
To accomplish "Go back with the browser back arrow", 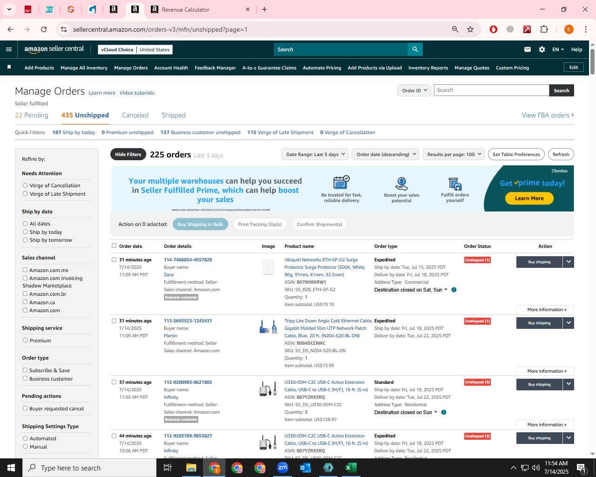I will (10, 29).
